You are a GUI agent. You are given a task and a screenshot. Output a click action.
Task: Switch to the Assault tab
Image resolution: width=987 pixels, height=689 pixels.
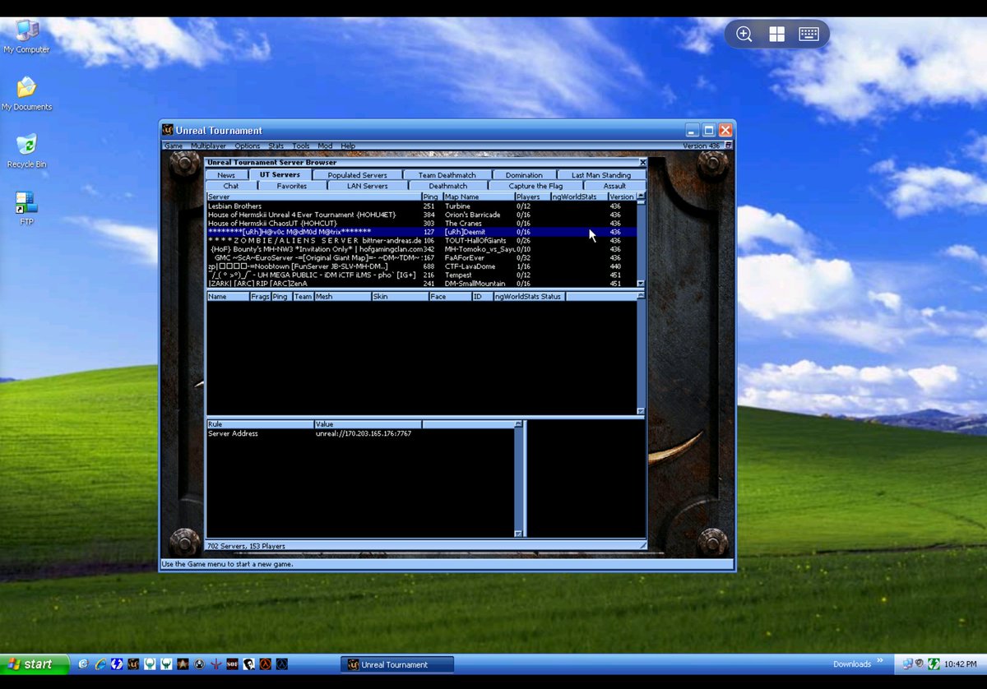coord(614,186)
